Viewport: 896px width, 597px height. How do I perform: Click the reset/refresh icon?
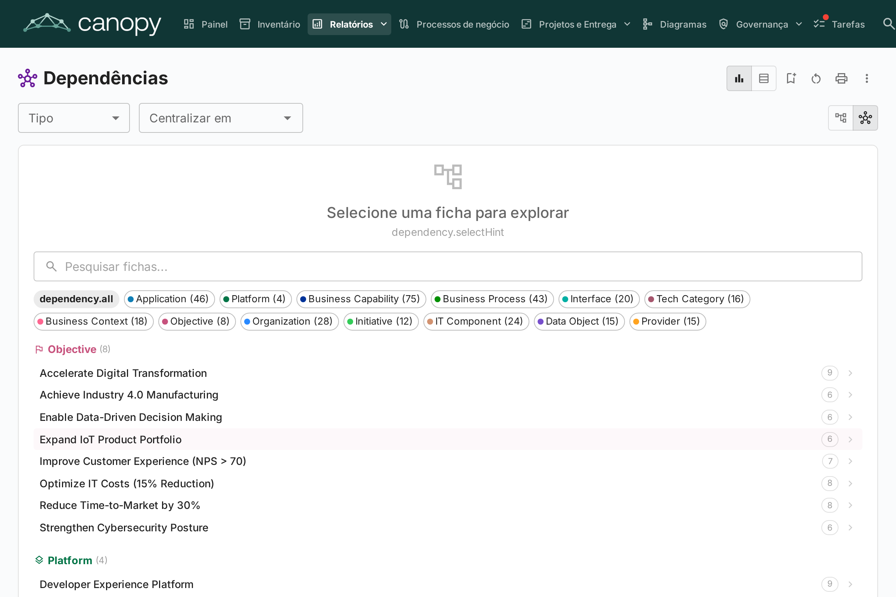click(816, 78)
